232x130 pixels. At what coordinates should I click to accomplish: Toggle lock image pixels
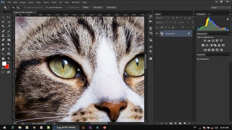pyautogui.click(x=166, y=27)
